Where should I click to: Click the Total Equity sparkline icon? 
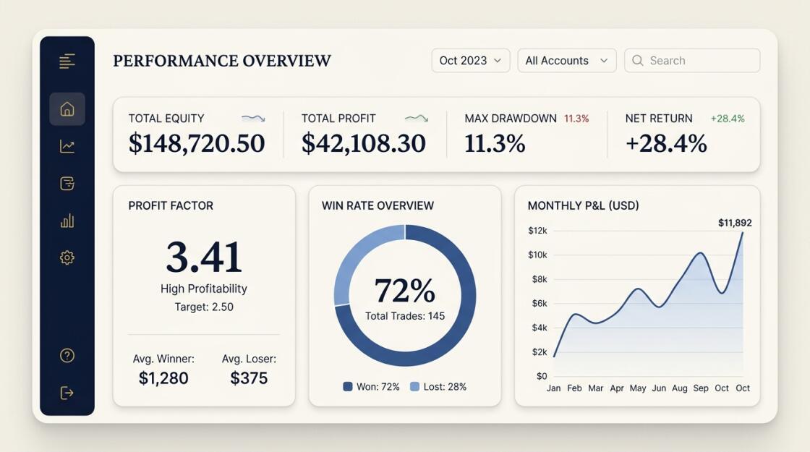[253, 119]
